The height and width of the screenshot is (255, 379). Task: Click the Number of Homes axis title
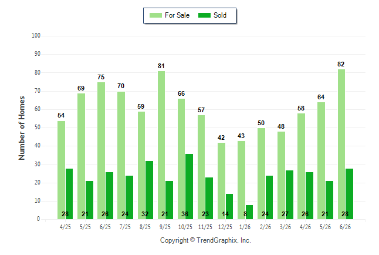pos(22,128)
